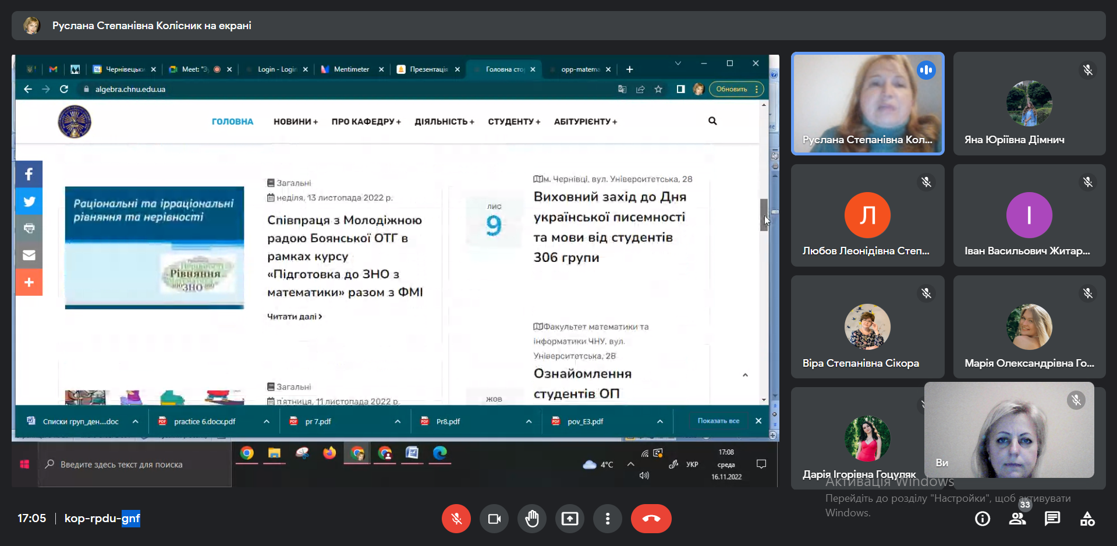Select Любов Леонідівна participant tile
1117x546 pixels.
867,215
